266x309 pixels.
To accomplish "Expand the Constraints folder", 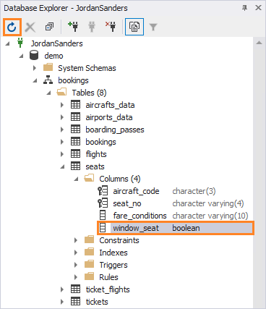I will tap(76, 240).
